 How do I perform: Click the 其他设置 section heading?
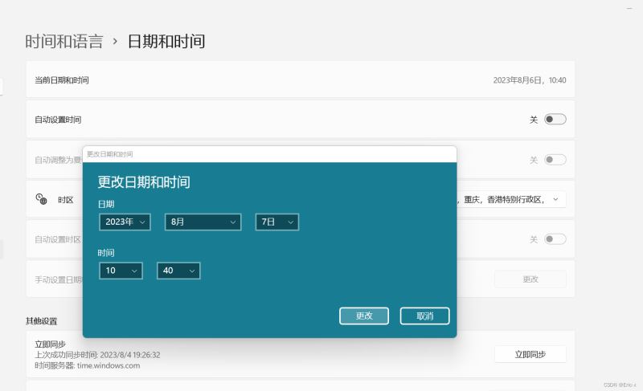(x=42, y=321)
